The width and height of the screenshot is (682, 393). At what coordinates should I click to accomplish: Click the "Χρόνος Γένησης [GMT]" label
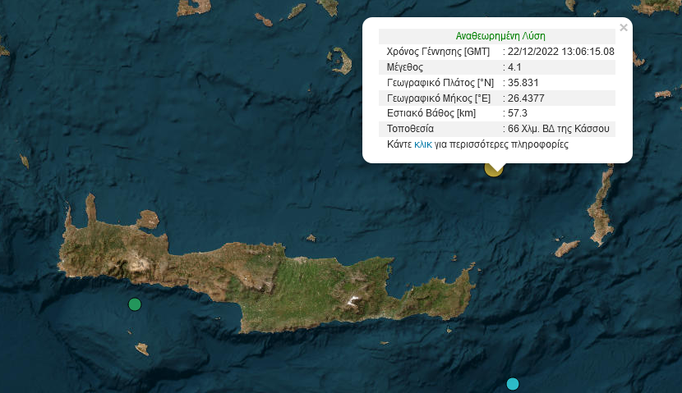(x=437, y=52)
